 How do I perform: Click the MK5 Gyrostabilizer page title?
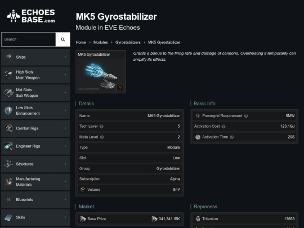coord(117,16)
